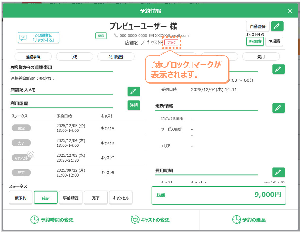Open the 費用明細 edit pencil icon
This screenshot has height=233, width=301.
278,172
